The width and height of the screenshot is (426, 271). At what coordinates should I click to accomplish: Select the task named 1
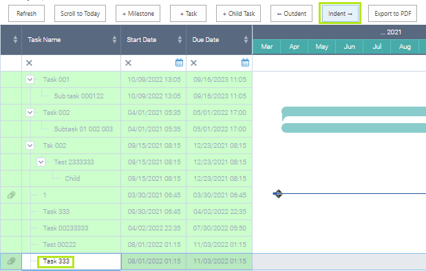(x=127, y=195)
